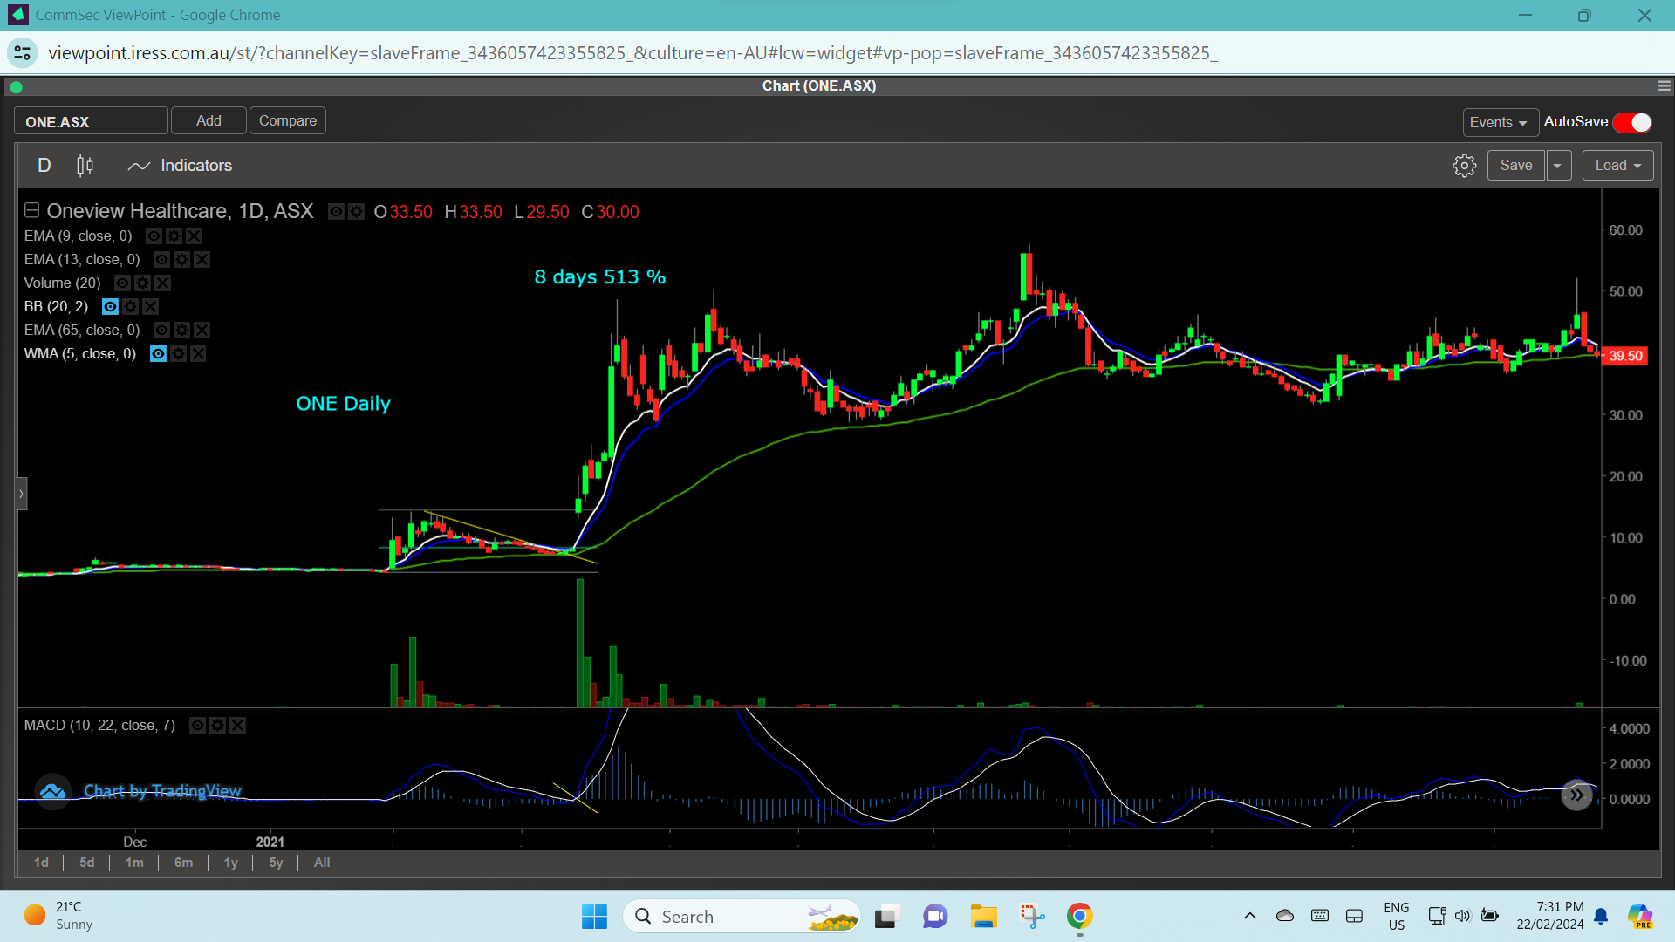Open settings for EMA (13, close, 0)
Screen dimensions: 1675x942
point(181,260)
